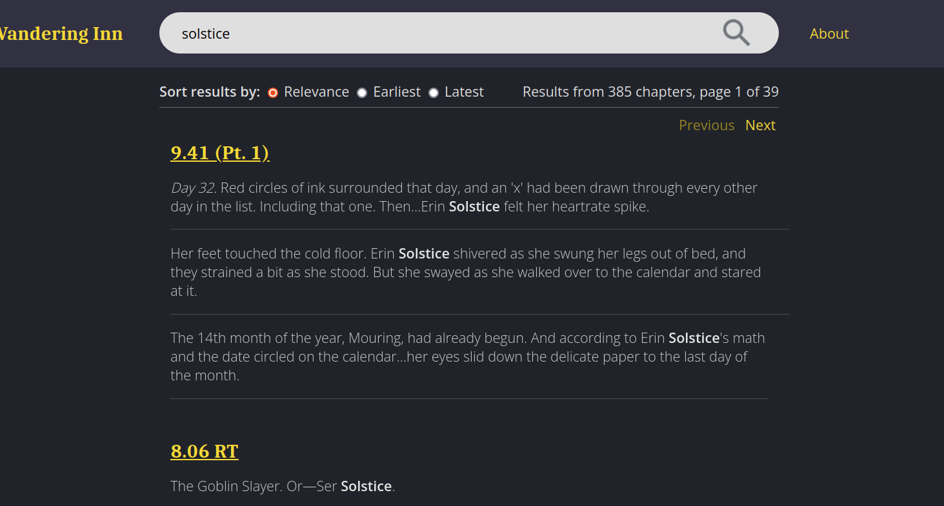Click the excerpt starting 'Day 32. Red circles'
Viewport: 944px width, 506px height.
[464, 197]
